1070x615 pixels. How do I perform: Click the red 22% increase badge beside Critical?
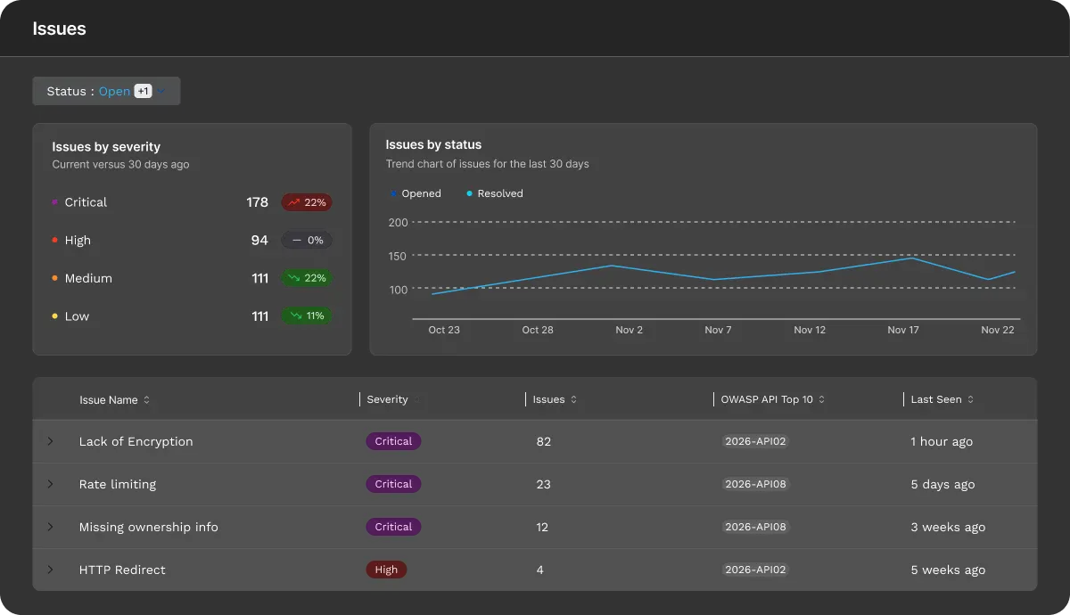(x=307, y=202)
